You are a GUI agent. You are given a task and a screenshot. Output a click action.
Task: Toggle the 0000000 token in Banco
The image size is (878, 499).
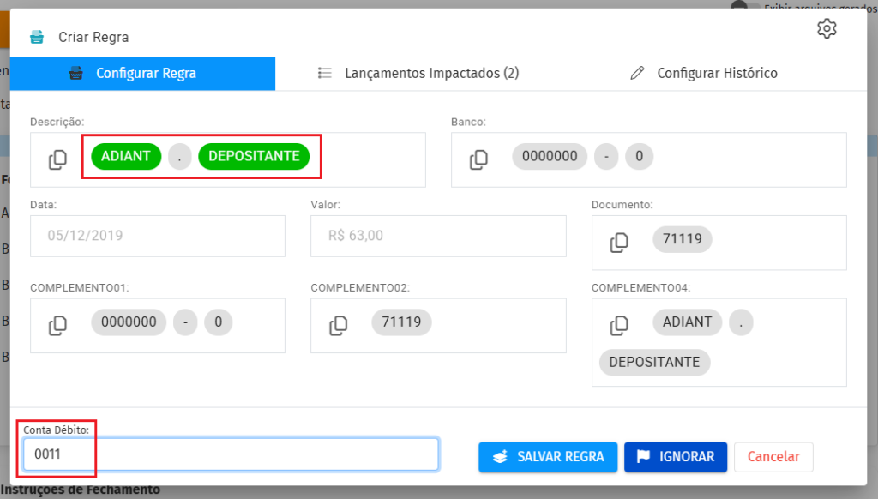coord(550,156)
